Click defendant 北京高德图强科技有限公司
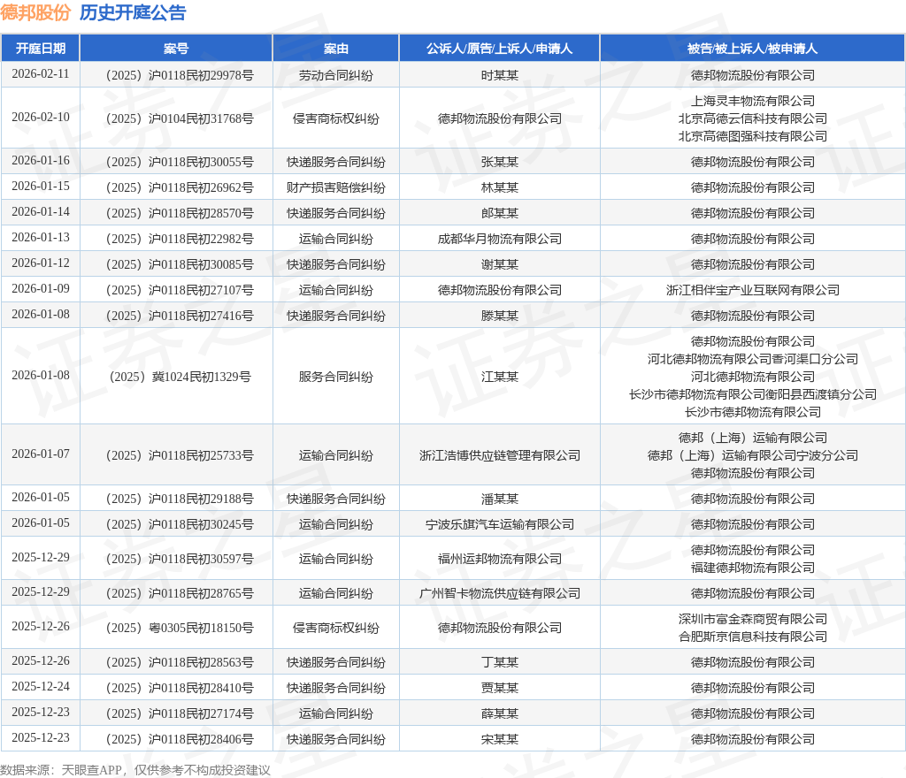The image size is (906, 778). pyautogui.click(x=752, y=136)
